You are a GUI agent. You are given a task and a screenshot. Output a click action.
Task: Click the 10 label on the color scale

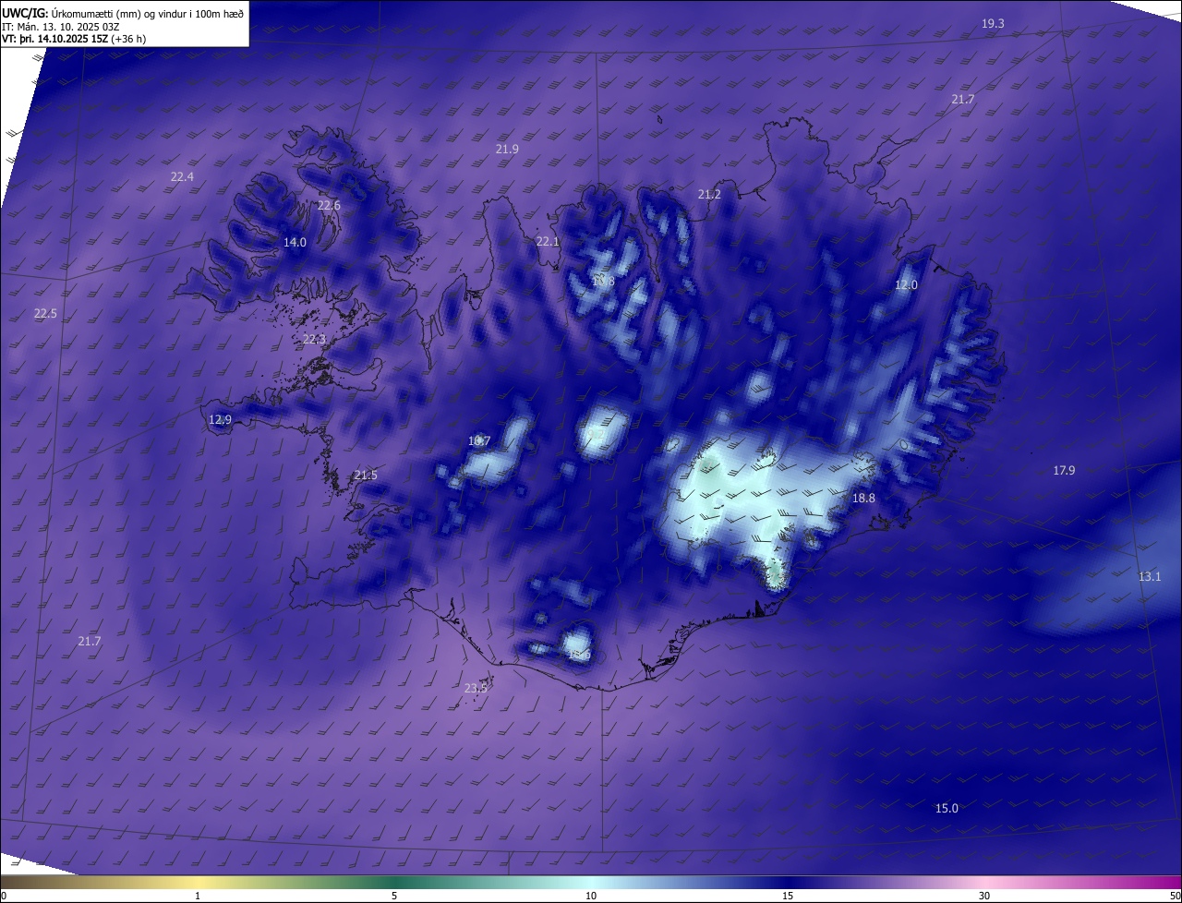(591, 896)
